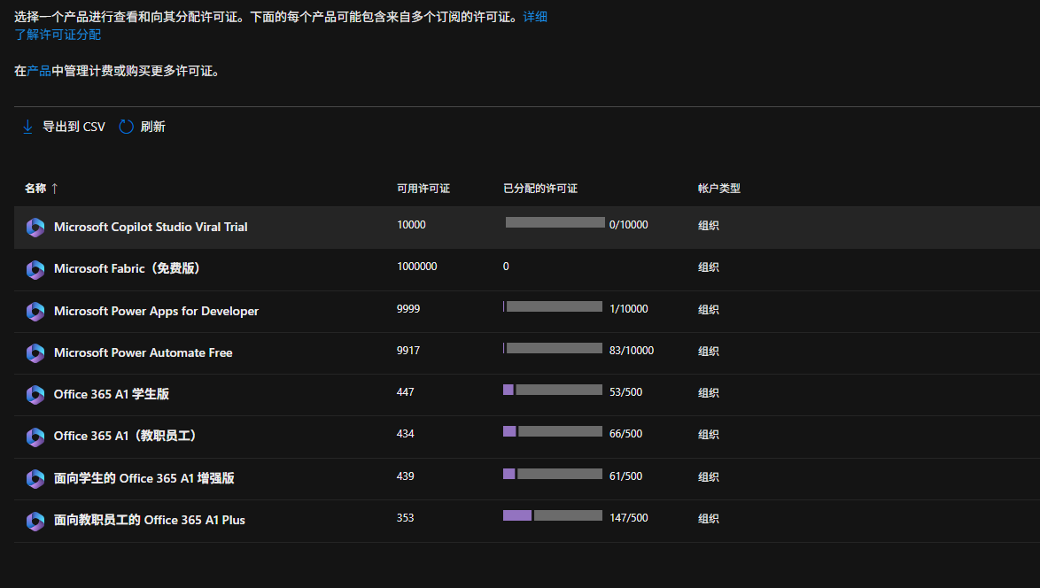This screenshot has width=1040, height=588.
Task: Click the usage bar for Office 365 A1 学生版
Action: click(553, 390)
